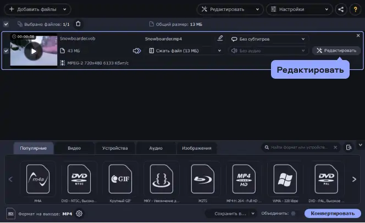Image resolution: width=365 pixels, height=223 pixels.
Task: Delete selected files with trash icon
Action: [78, 24]
